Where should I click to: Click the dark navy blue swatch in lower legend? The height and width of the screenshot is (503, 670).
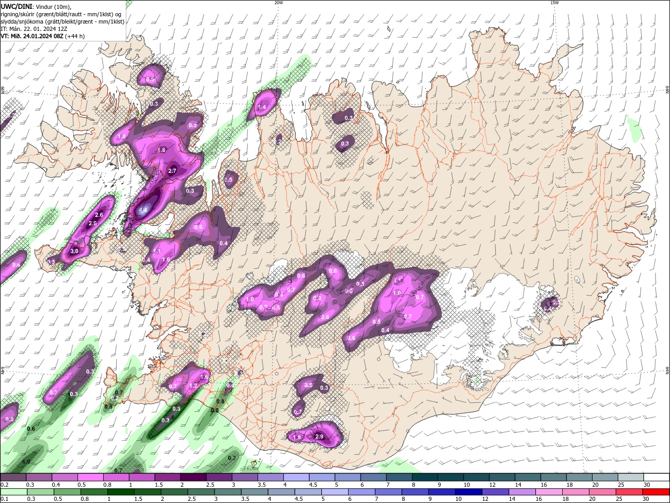[468, 492]
